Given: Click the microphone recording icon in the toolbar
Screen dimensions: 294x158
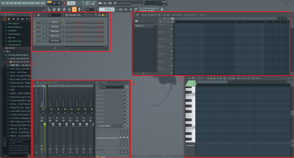Looking at the screenshot, I should tap(79, 9).
